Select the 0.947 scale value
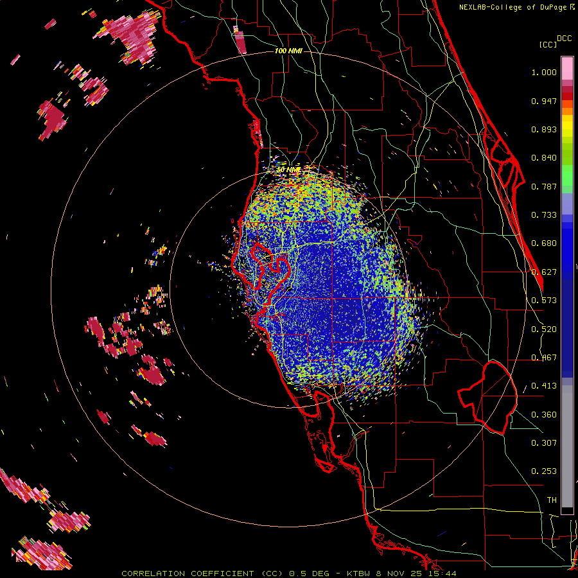 (x=544, y=101)
